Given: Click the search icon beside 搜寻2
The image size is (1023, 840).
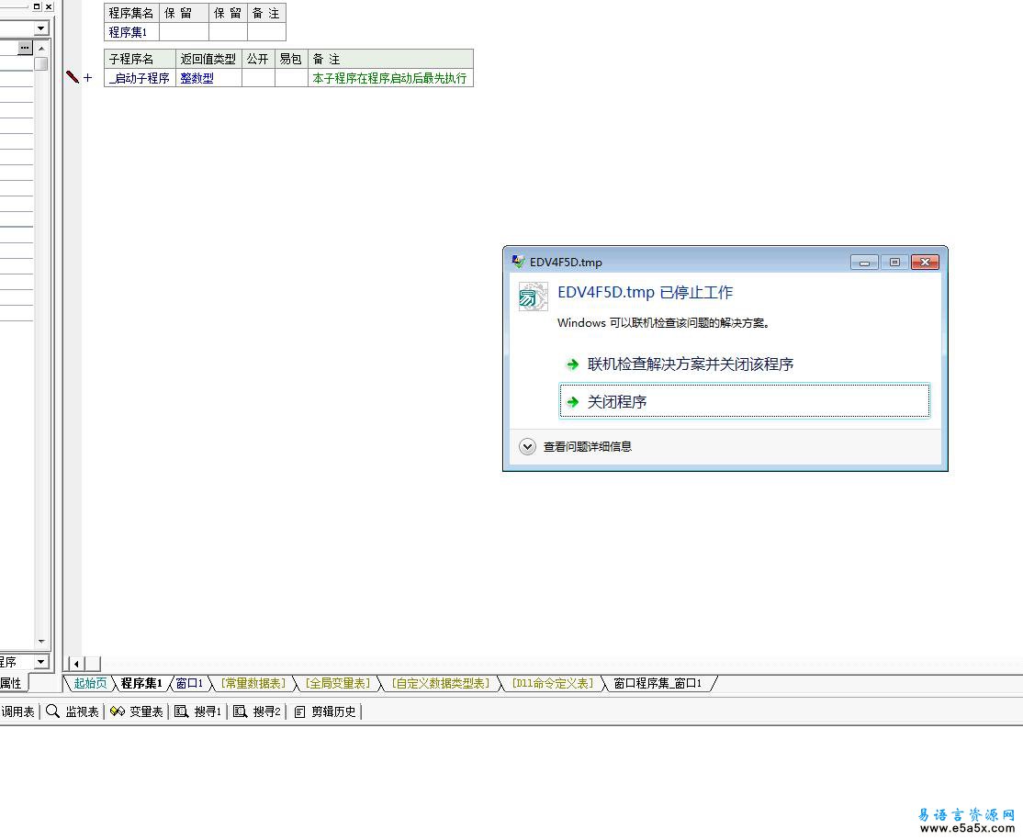Looking at the screenshot, I should pyautogui.click(x=240, y=711).
